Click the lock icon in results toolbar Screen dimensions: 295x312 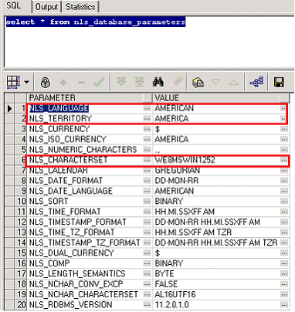click(x=46, y=83)
